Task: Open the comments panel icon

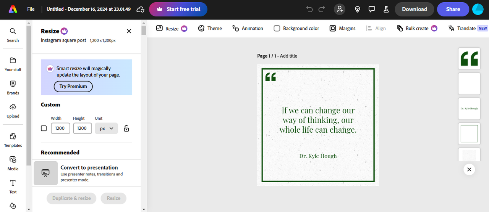Action: tap(371, 9)
